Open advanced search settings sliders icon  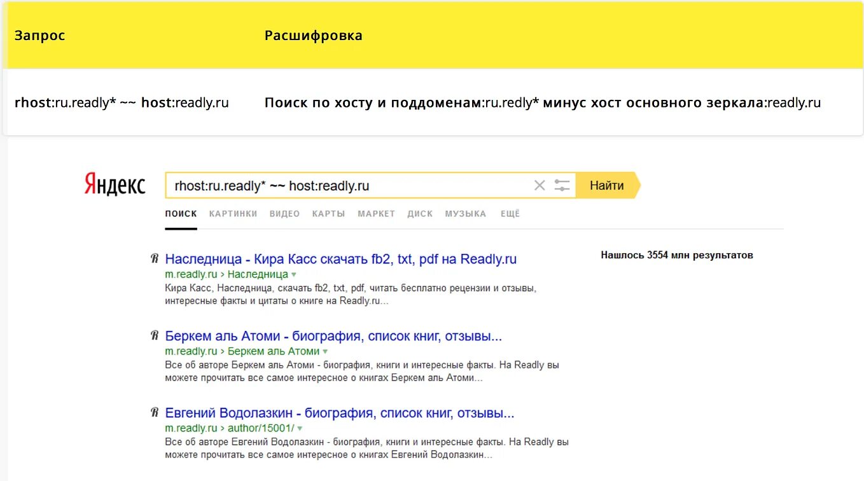[x=562, y=186]
